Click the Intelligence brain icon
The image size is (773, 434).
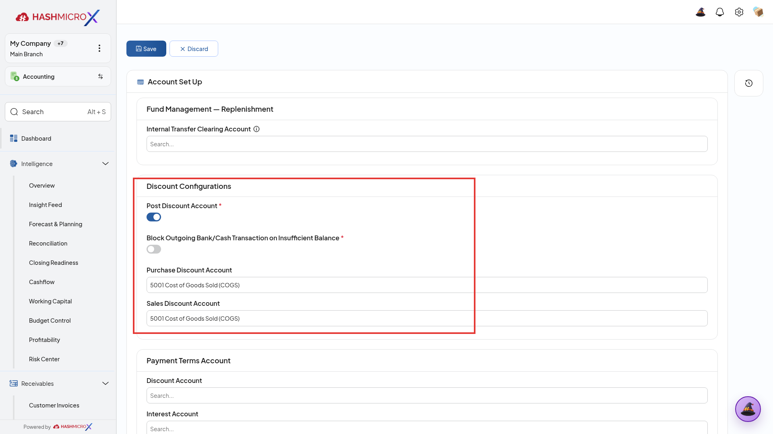pyautogui.click(x=14, y=164)
